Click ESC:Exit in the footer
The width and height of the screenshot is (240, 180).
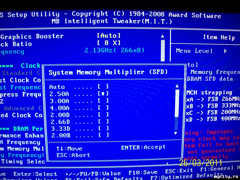(x=179, y=171)
